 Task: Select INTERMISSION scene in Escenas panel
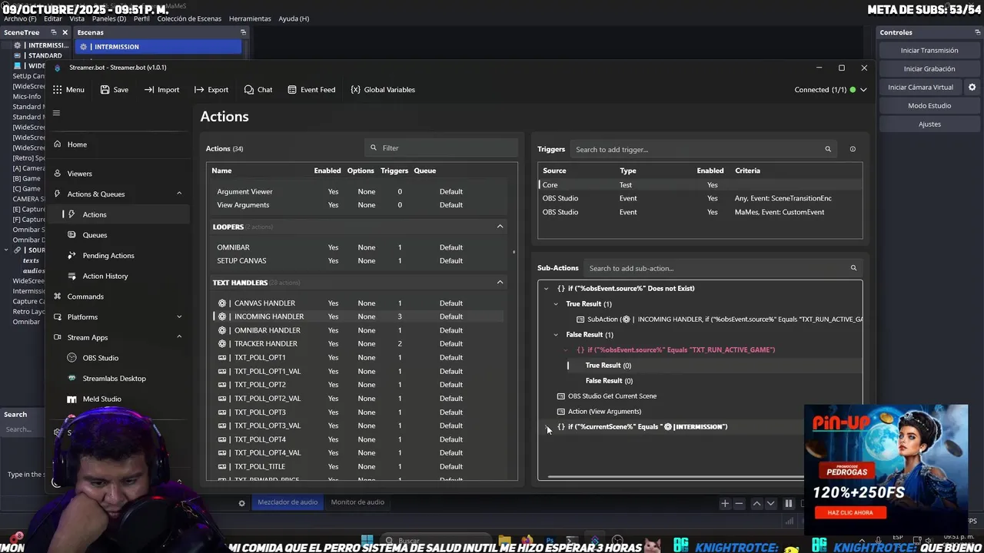click(159, 47)
